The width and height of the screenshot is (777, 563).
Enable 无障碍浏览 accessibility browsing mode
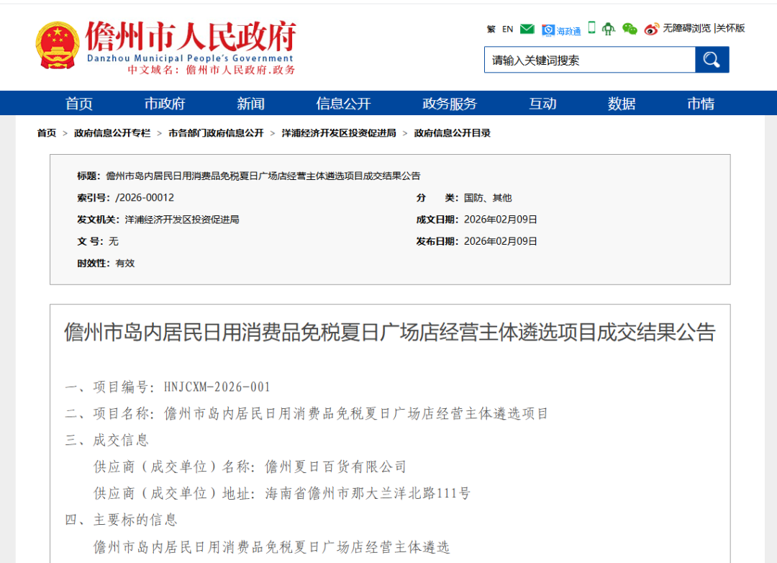689,29
